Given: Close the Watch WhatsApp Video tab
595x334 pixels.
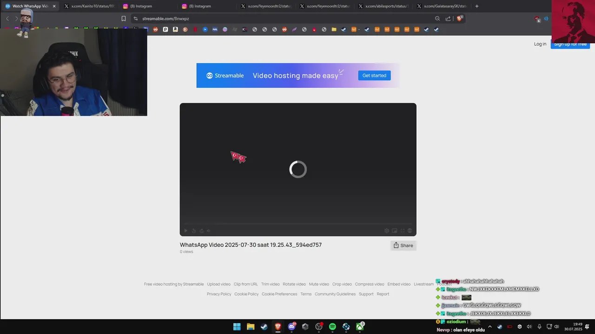Looking at the screenshot, I should (x=54, y=6).
